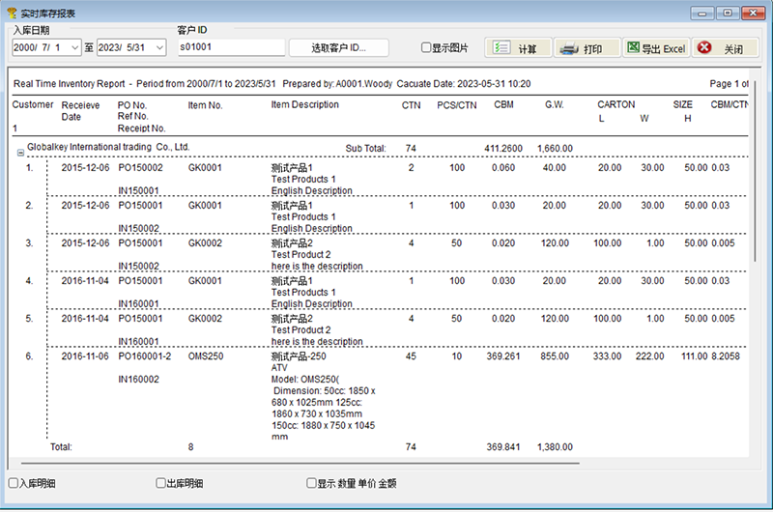The width and height of the screenshot is (773, 512).
Task: Open the end date 2023/5/31 dropdown
Action: pos(159,47)
